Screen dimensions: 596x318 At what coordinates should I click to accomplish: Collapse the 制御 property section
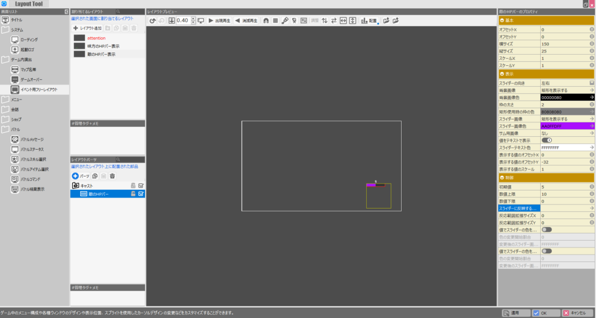pyautogui.click(x=502, y=178)
